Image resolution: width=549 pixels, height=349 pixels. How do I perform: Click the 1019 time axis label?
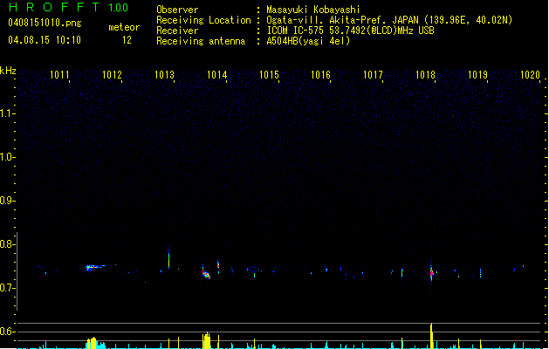tap(477, 75)
